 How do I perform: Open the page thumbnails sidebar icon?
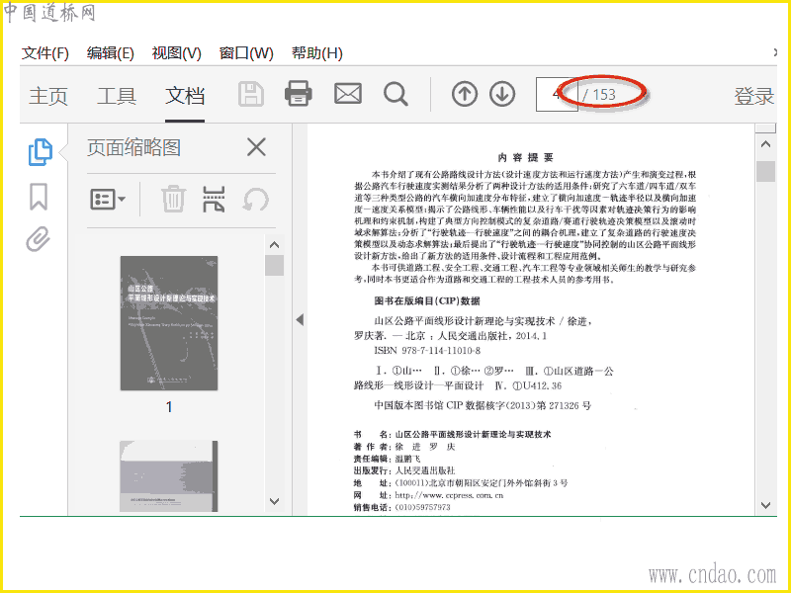(x=40, y=152)
